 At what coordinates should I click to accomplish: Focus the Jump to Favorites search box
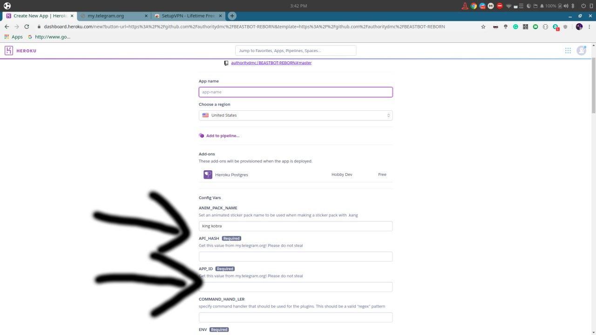296,50
